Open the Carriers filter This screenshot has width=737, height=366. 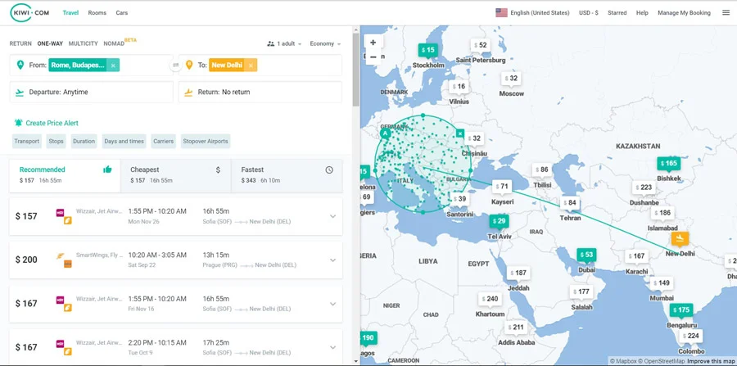pos(163,141)
